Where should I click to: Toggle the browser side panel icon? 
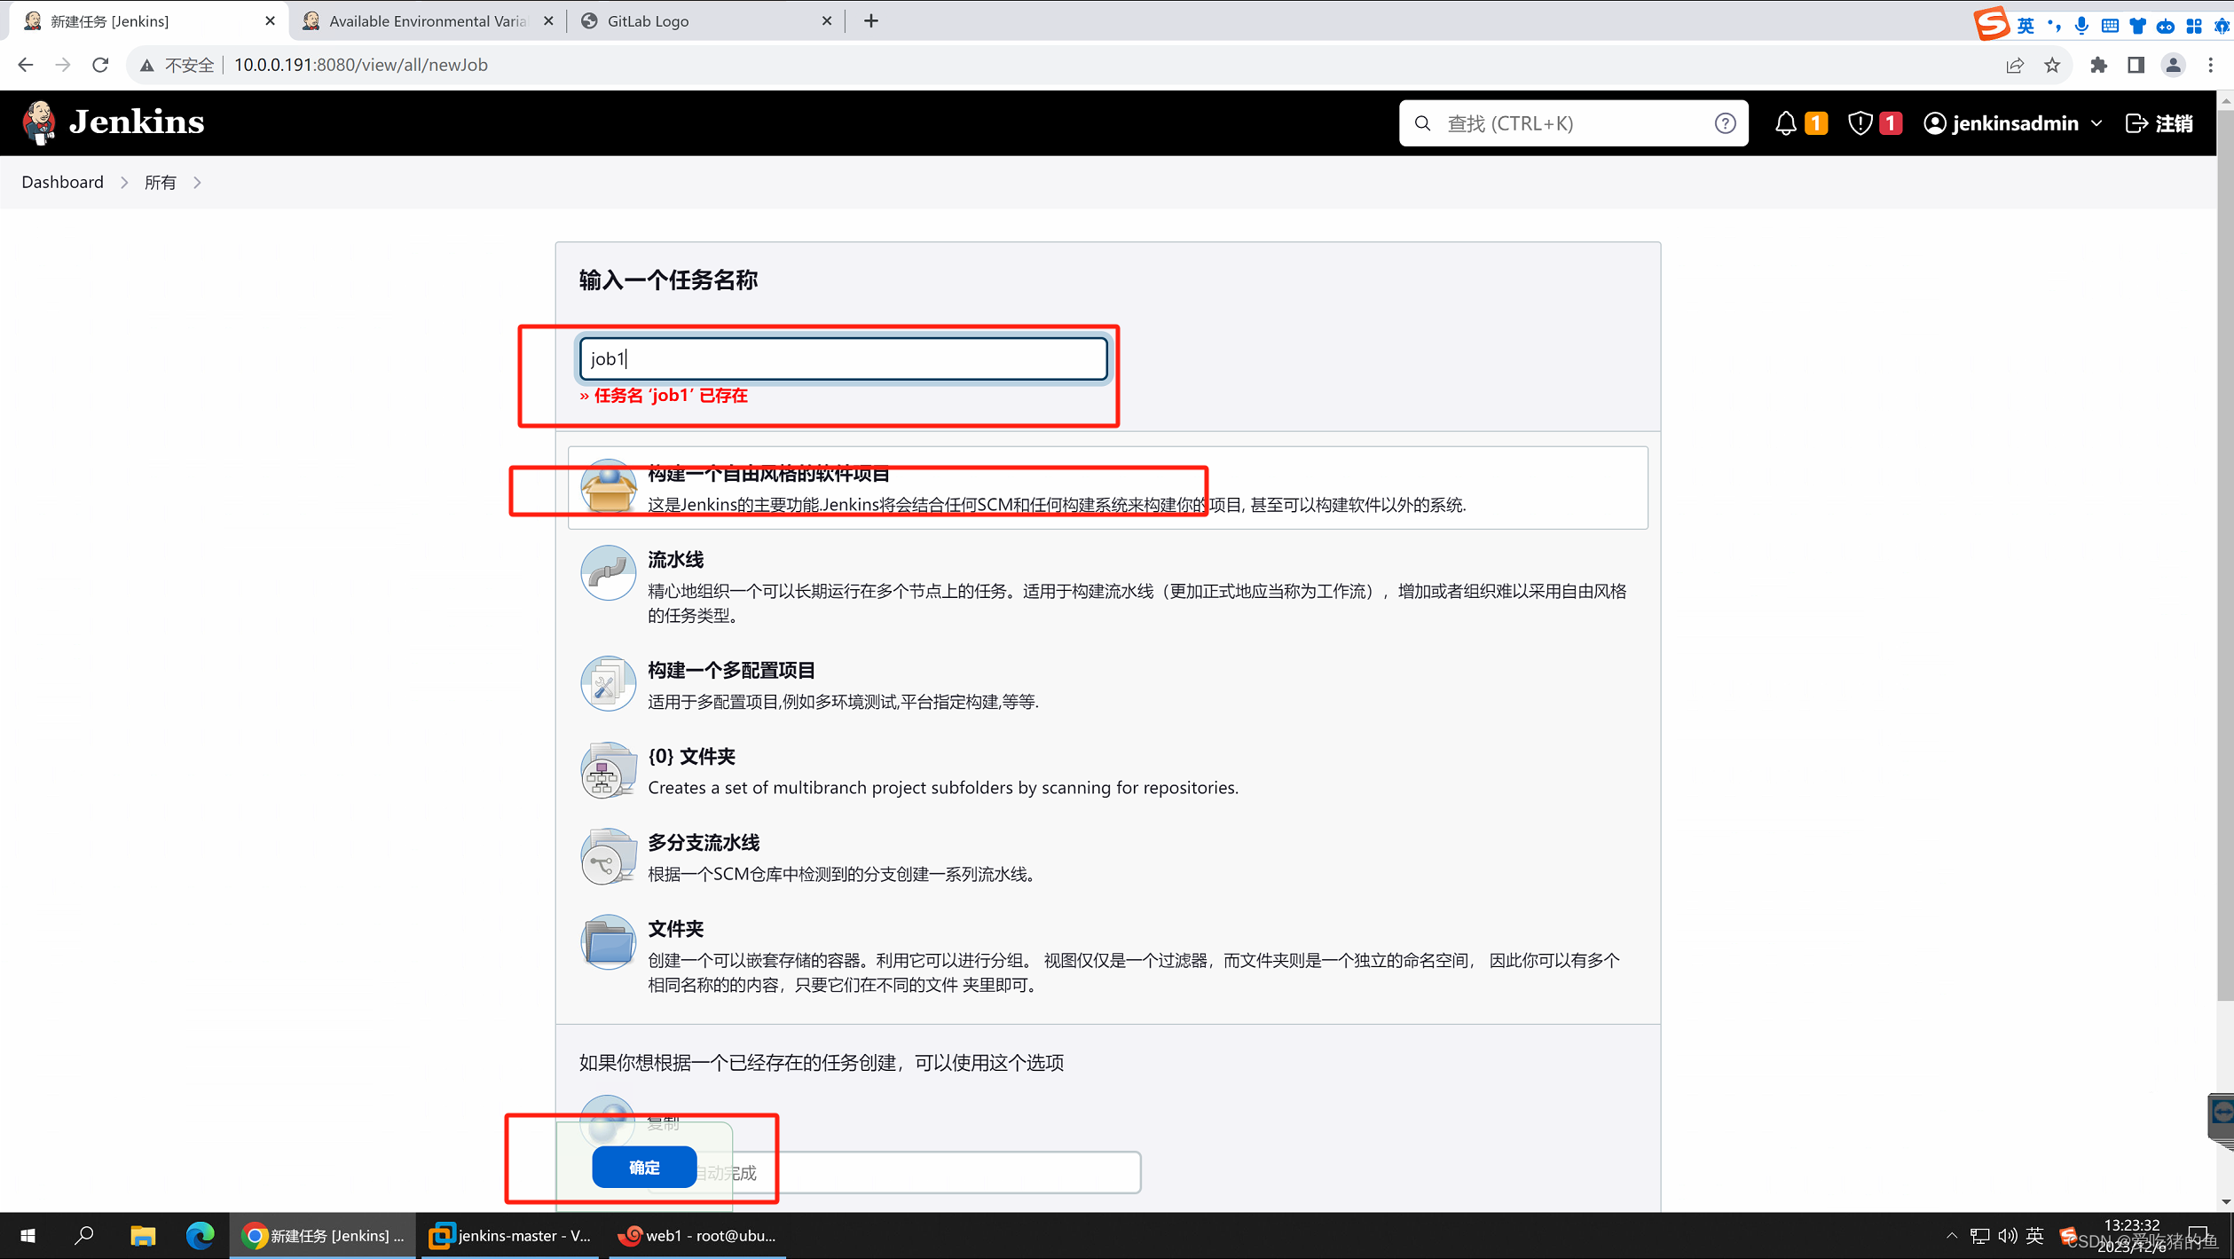2136,65
